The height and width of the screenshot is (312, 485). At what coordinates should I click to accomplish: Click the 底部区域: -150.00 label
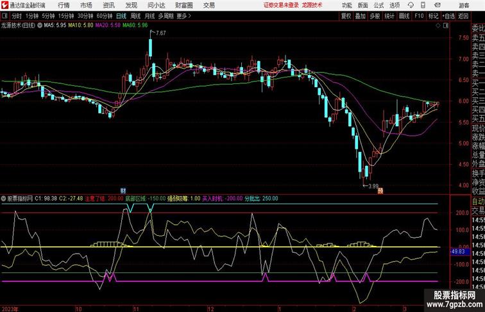(146, 199)
